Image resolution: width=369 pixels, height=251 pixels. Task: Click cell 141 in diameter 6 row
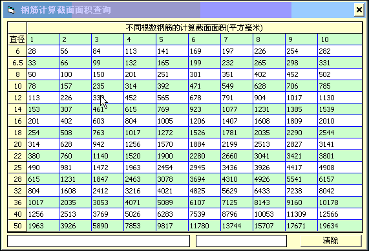coord(172,51)
